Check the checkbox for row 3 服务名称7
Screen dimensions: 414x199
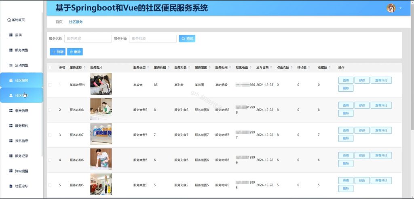point(50,135)
